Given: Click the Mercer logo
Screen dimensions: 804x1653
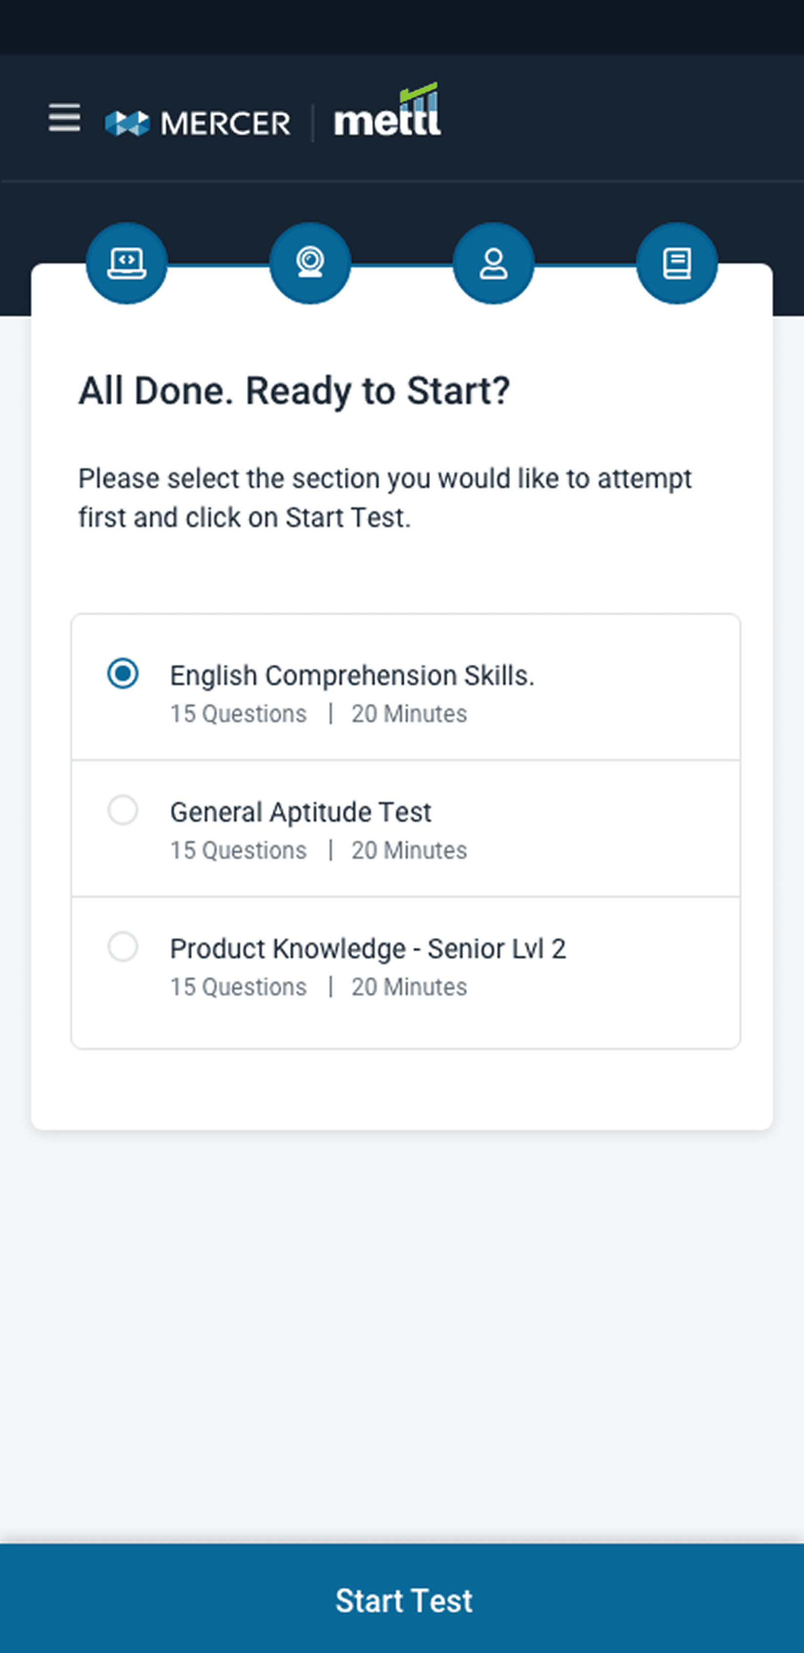Looking at the screenshot, I should tap(198, 122).
